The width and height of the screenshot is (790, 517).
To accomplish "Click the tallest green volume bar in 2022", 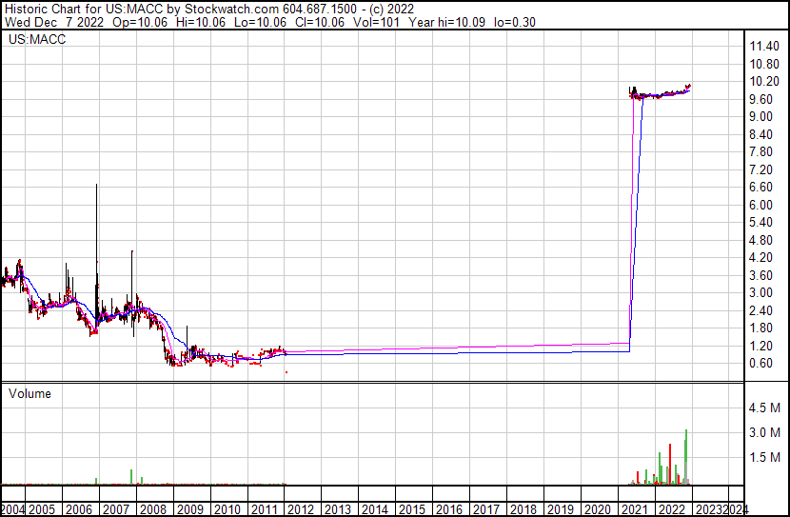I will (x=686, y=457).
